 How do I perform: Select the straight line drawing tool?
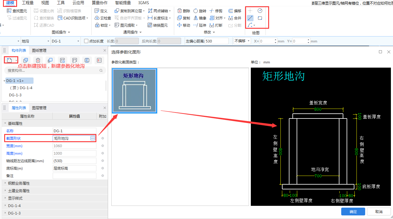click(x=250, y=18)
